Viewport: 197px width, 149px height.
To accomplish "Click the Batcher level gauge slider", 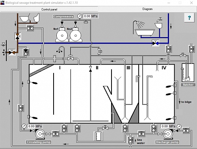I will (x=182, y=69).
